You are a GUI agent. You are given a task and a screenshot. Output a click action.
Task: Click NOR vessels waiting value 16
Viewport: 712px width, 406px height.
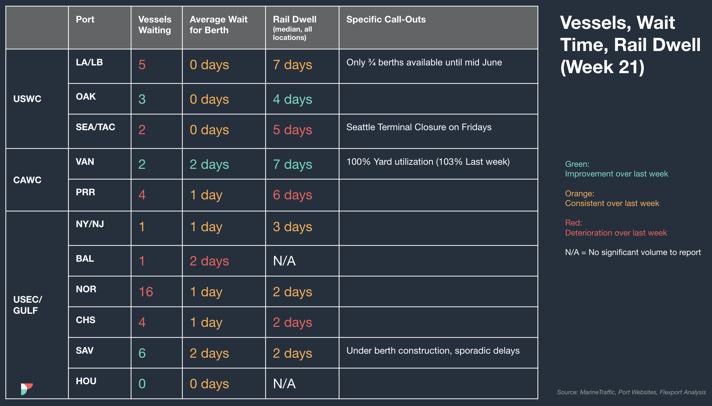tap(146, 292)
